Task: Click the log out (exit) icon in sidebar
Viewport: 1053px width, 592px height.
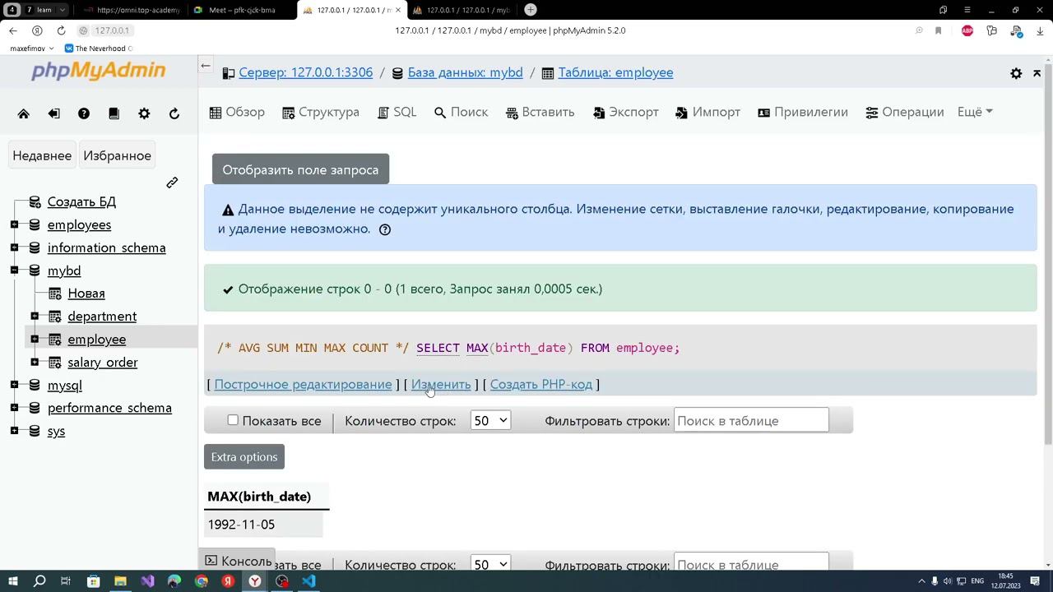Action: [x=53, y=113]
